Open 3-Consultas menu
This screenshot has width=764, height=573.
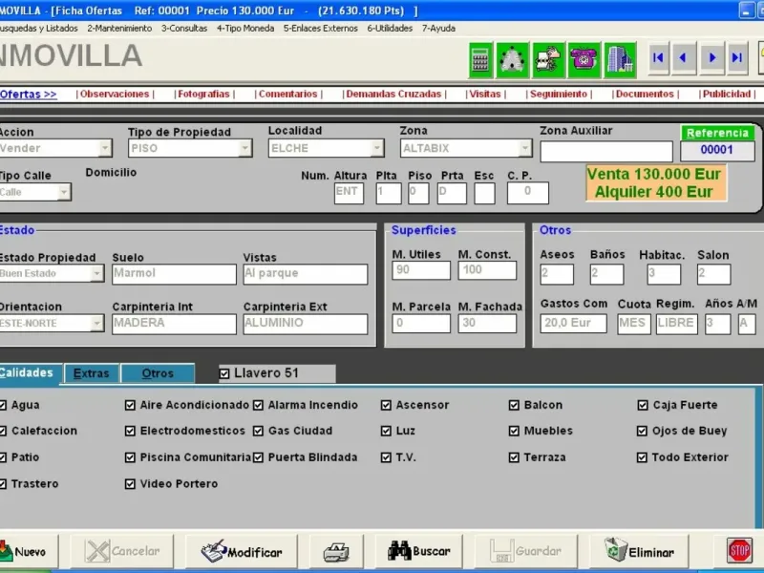coord(184,29)
